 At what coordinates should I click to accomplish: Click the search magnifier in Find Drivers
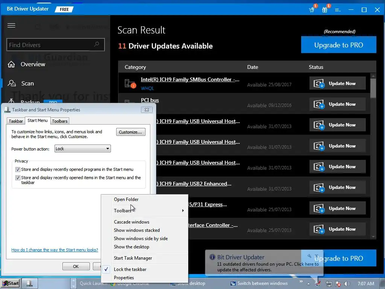point(97,44)
